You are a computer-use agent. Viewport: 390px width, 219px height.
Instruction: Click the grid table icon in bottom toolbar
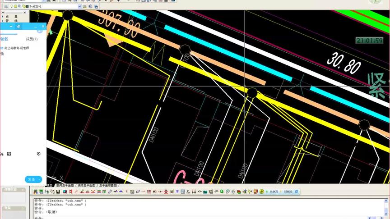(x=132, y=192)
